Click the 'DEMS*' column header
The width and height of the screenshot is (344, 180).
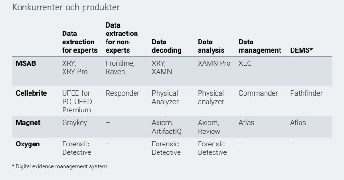coord(301,50)
